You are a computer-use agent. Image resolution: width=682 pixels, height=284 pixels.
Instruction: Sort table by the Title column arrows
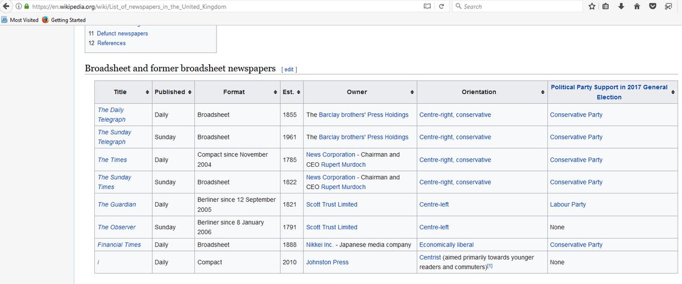[148, 92]
